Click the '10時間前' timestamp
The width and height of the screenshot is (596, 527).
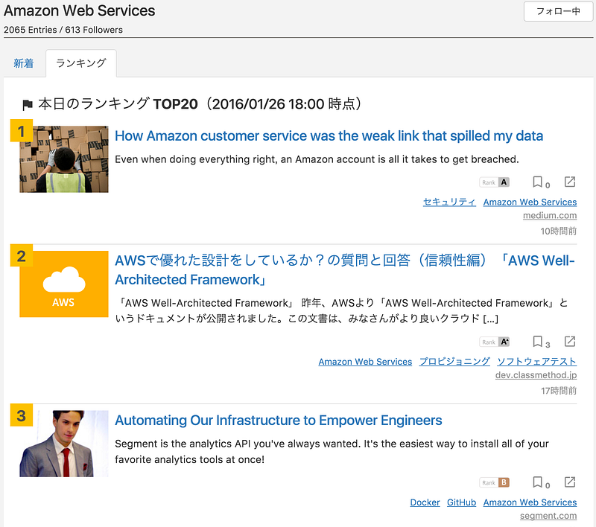pos(558,231)
